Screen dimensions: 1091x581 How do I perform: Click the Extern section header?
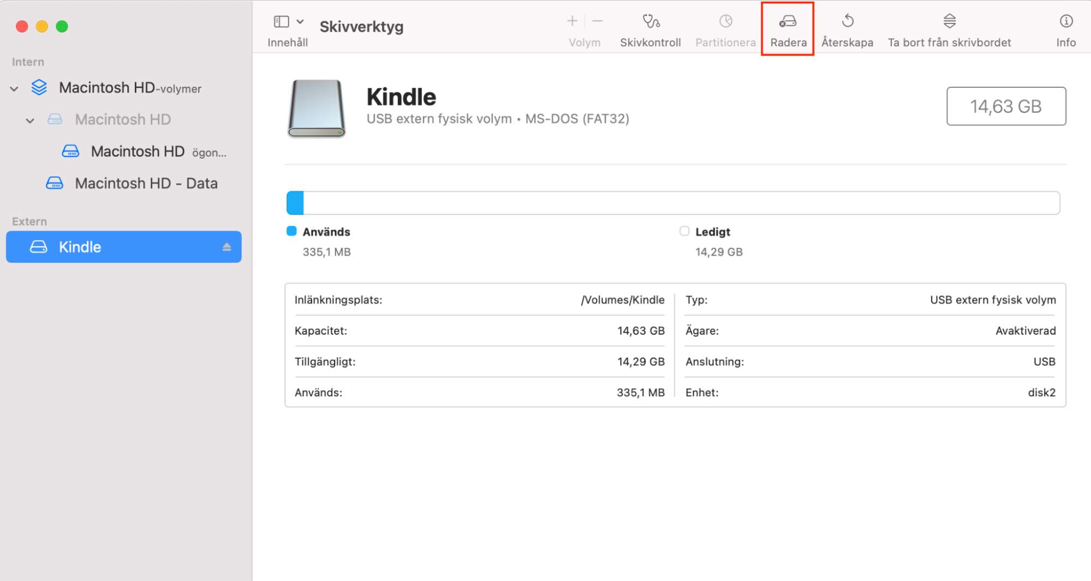click(x=29, y=222)
